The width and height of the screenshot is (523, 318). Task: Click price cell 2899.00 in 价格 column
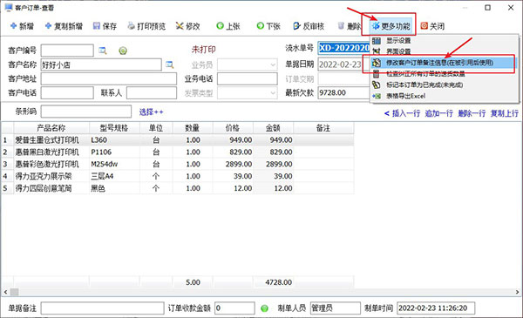tap(233, 164)
